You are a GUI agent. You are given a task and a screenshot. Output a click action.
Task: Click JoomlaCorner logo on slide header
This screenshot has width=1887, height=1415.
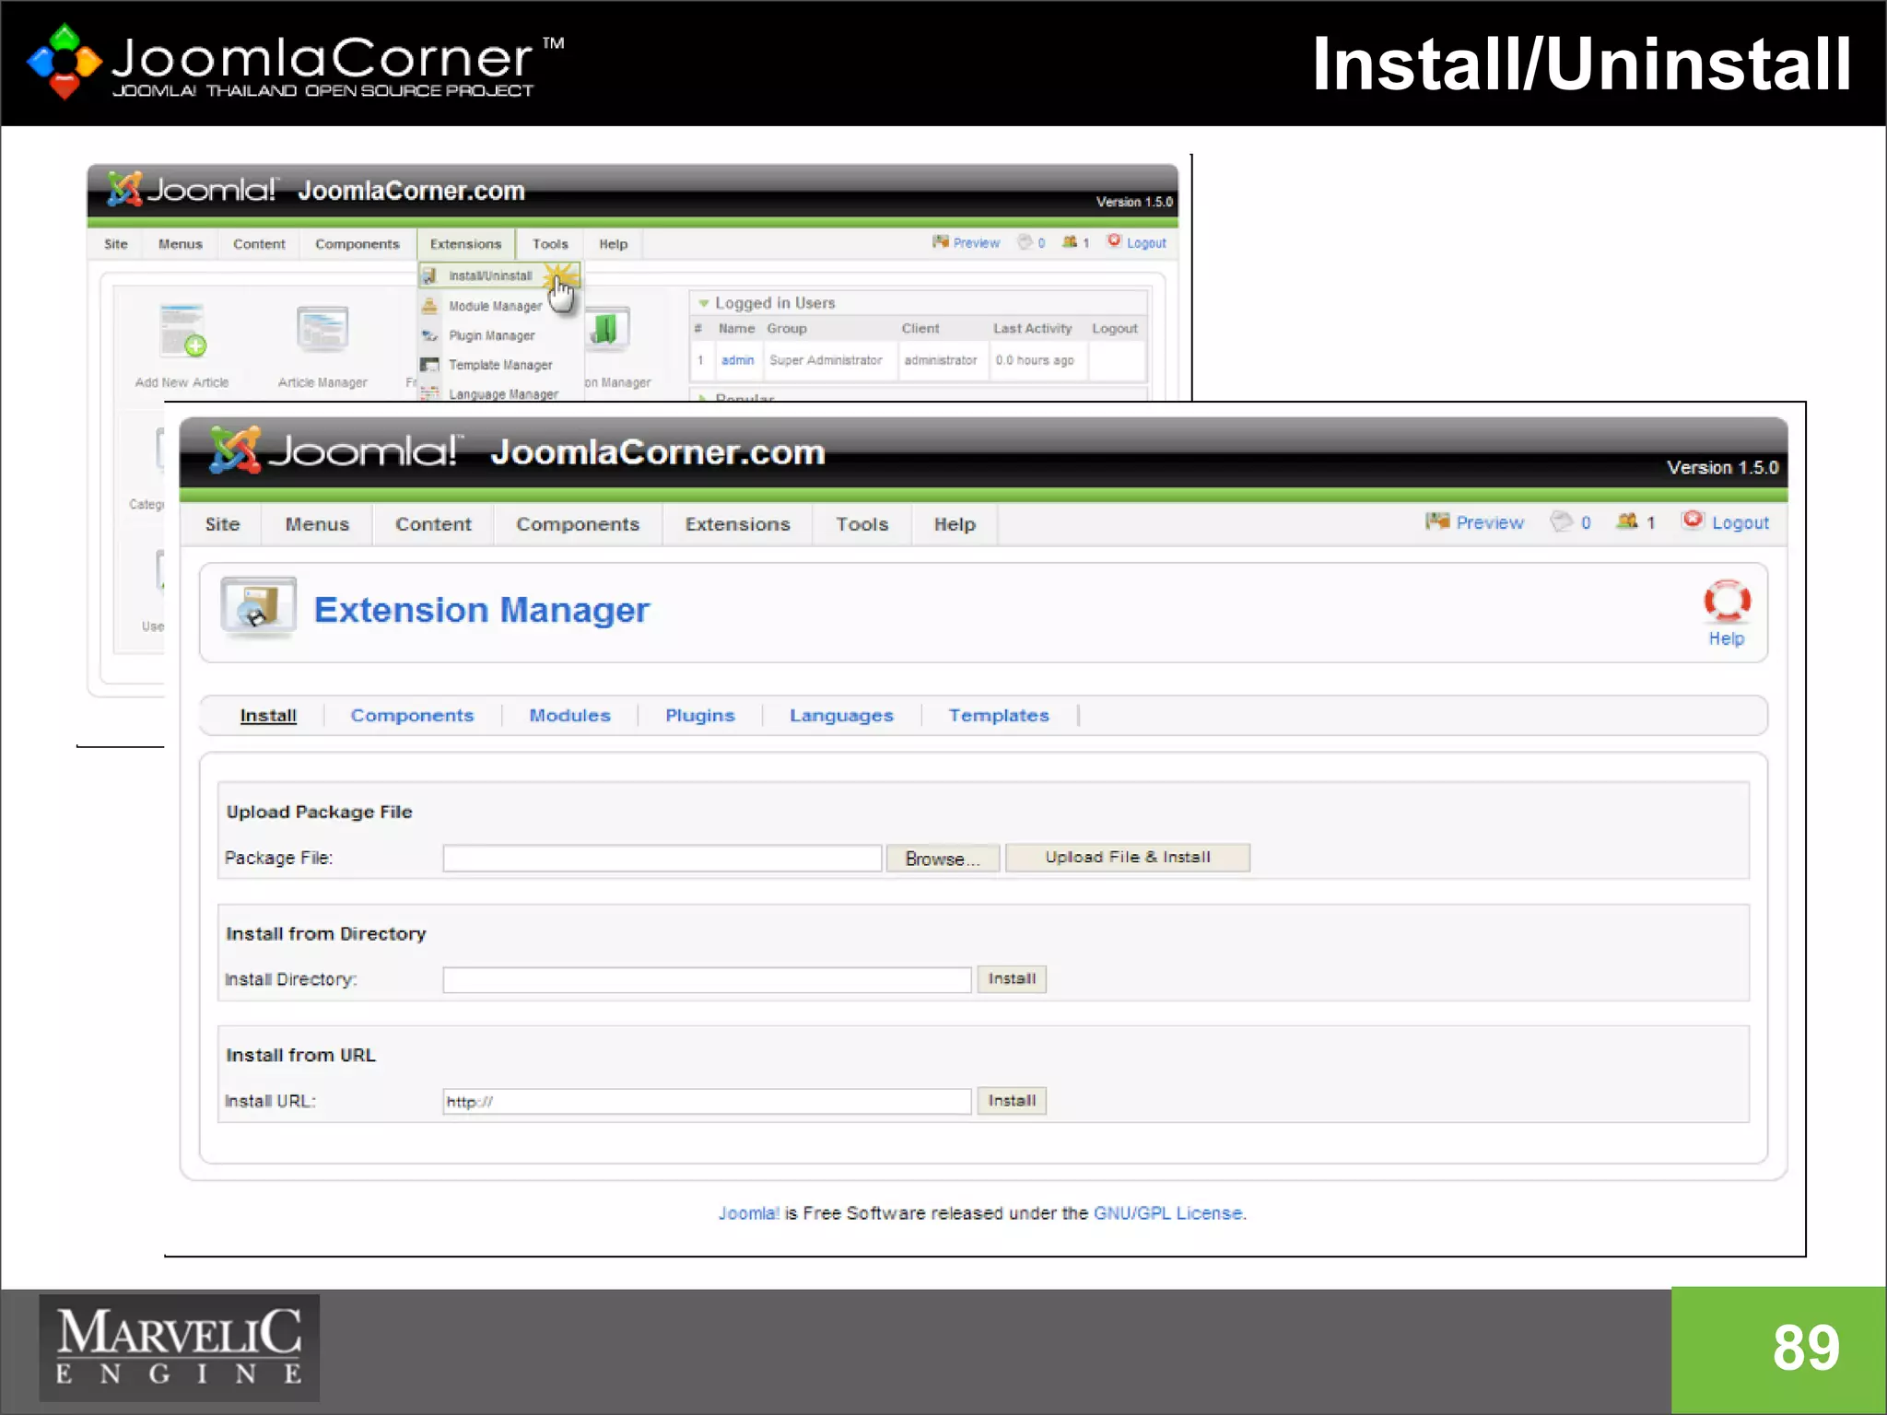295,62
